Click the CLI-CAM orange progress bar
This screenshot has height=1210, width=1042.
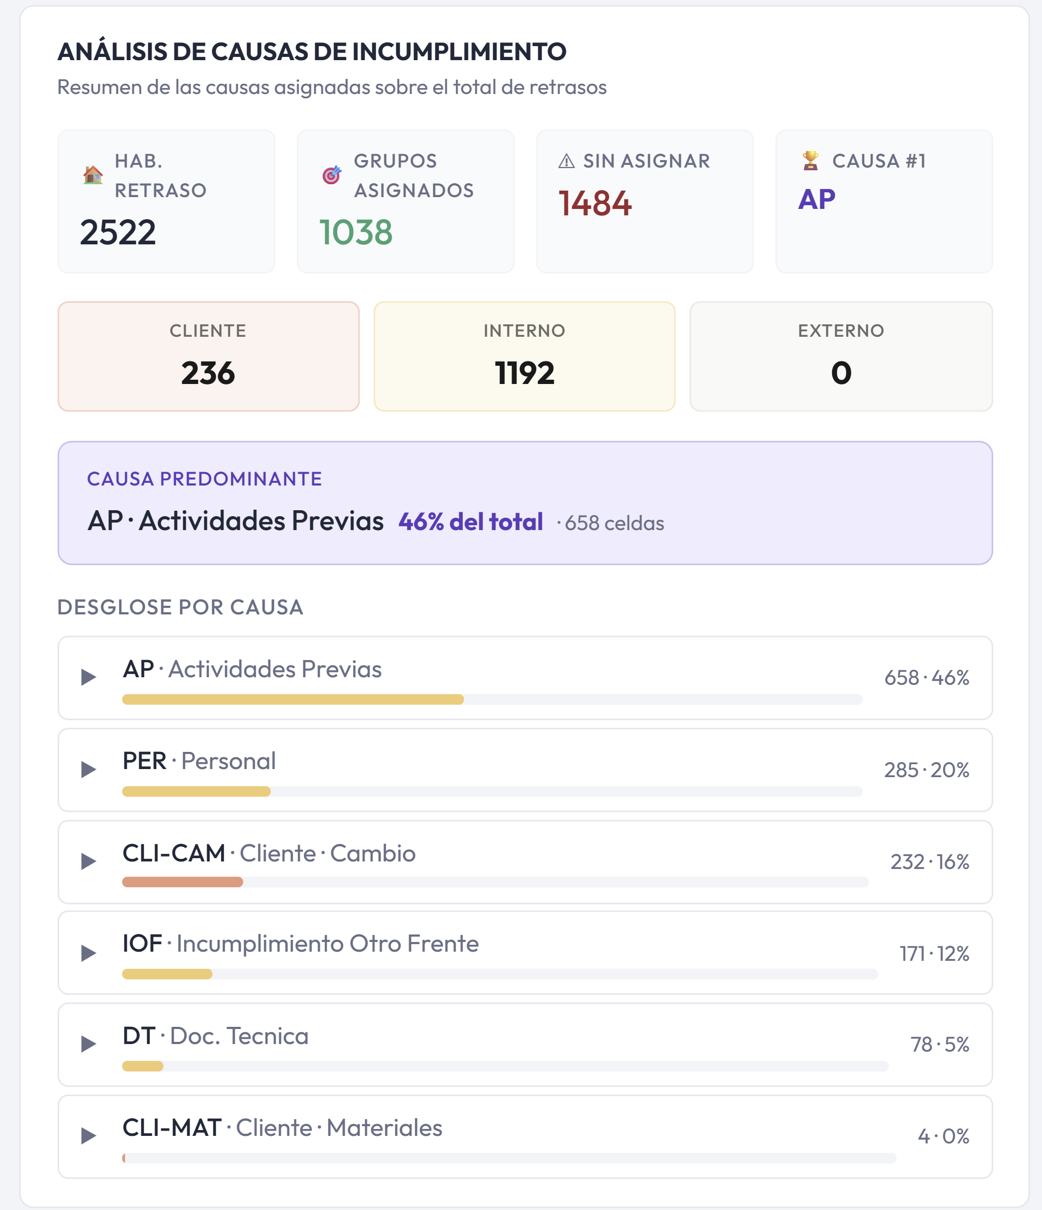[182, 882]
